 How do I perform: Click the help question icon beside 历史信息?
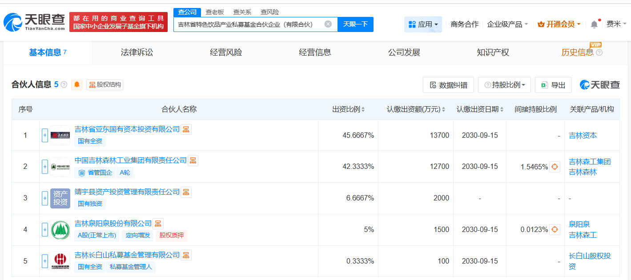(599, 52)
